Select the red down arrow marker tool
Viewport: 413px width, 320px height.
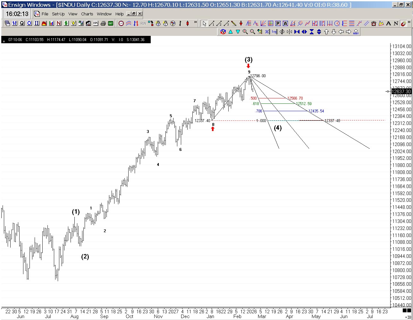pos(241,23)
